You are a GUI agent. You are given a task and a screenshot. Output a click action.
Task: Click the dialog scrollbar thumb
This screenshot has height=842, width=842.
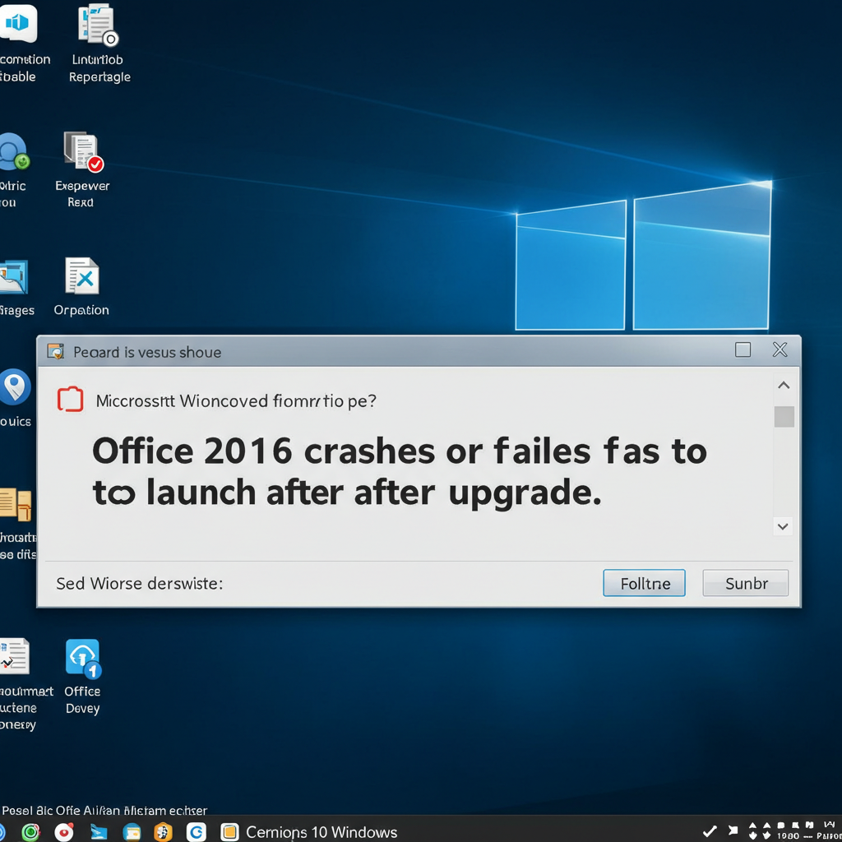(784, 417)
